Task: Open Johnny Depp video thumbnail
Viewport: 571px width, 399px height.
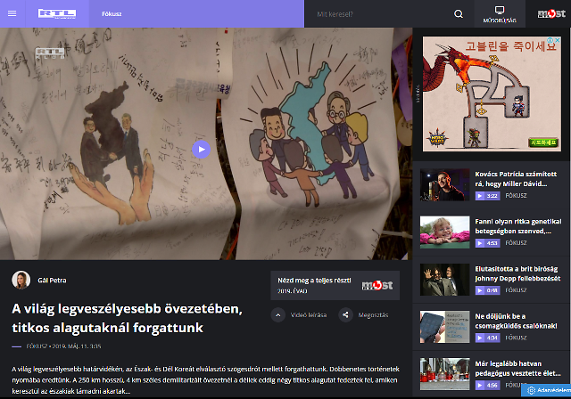Action: 444,280
